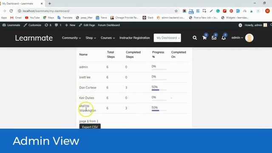Open the peep_lifter bookmark
272x153 pixels.
click(84, 18)
